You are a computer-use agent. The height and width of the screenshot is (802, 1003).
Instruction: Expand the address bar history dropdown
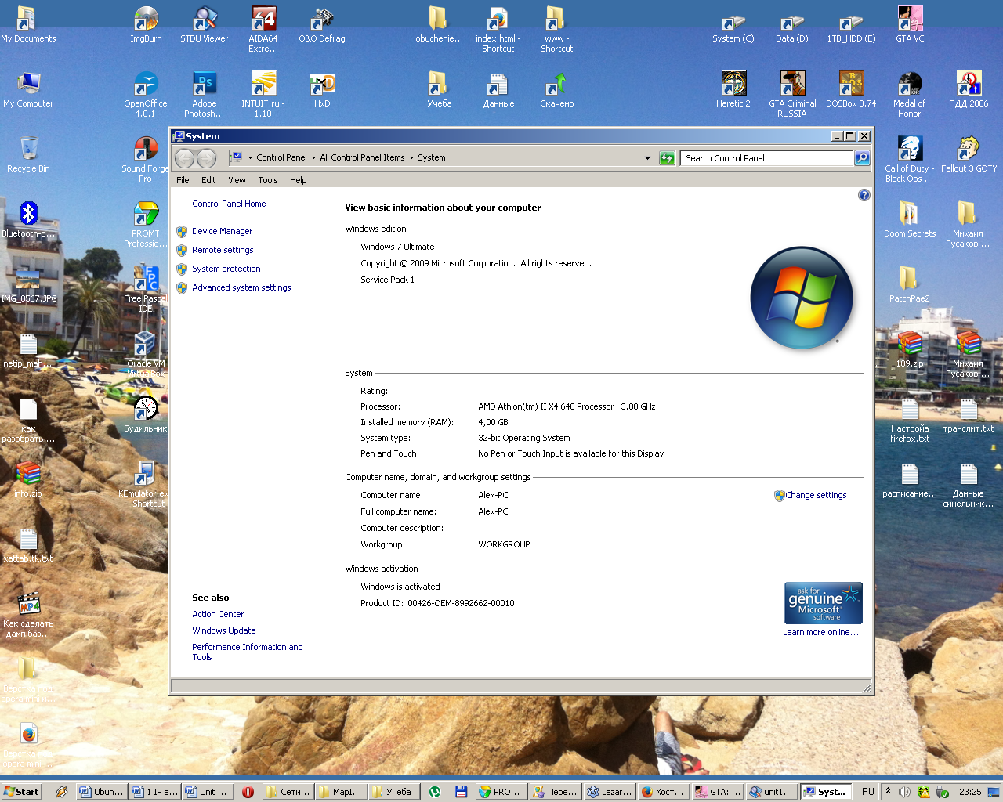[647, 158]
